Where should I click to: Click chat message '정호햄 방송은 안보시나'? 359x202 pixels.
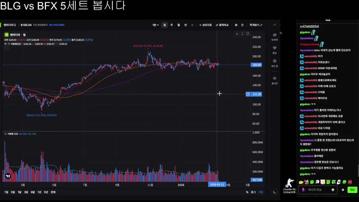pos(326,162)
